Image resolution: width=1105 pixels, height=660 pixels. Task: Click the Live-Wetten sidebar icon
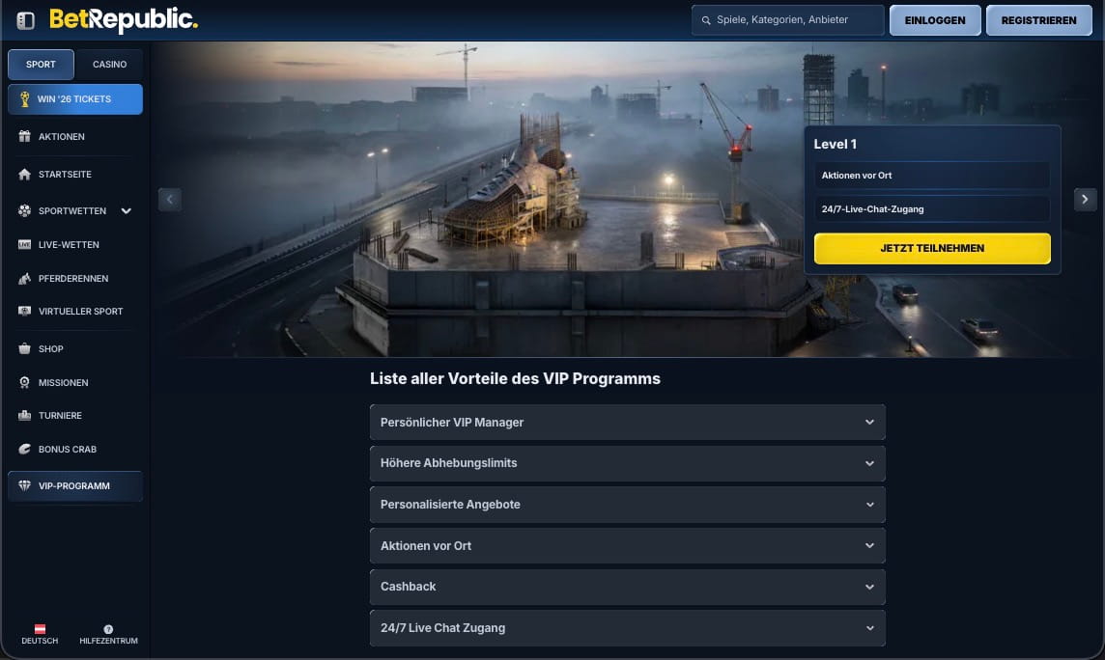pyautogui.click(x=24, y=245)
